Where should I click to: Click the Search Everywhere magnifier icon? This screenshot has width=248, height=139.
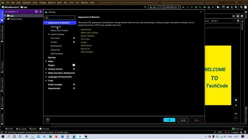coord(241,7)
